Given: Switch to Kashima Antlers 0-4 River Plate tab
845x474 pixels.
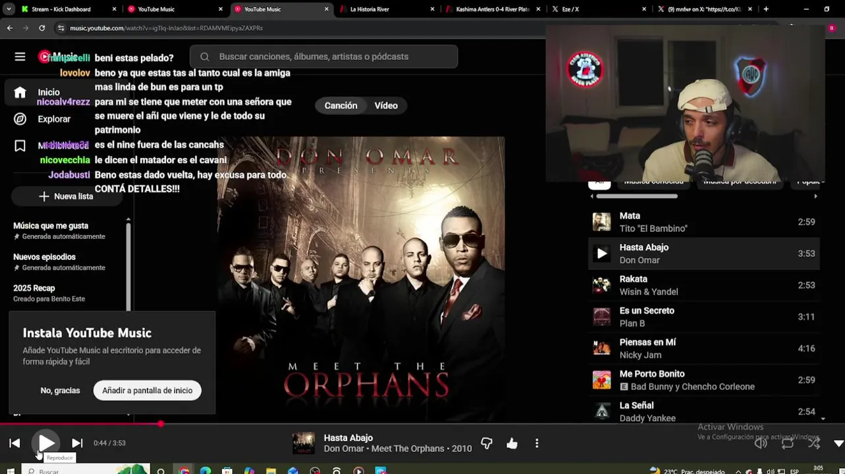Looking at the screenshot, I should click(x=492, y=9).
